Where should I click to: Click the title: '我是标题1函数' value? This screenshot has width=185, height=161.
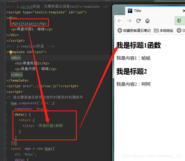51,126
